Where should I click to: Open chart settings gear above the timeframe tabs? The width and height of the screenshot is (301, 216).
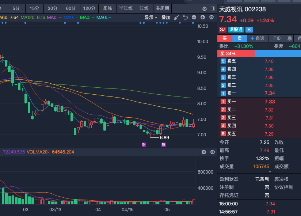(x=205, y=9)
